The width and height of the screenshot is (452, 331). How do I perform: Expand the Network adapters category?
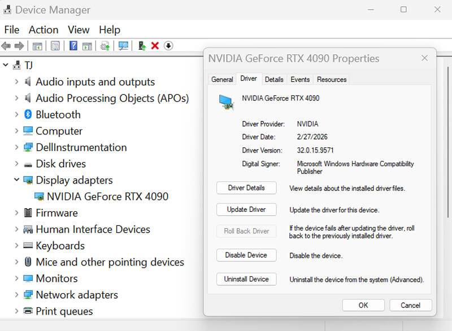click(16, 295)
